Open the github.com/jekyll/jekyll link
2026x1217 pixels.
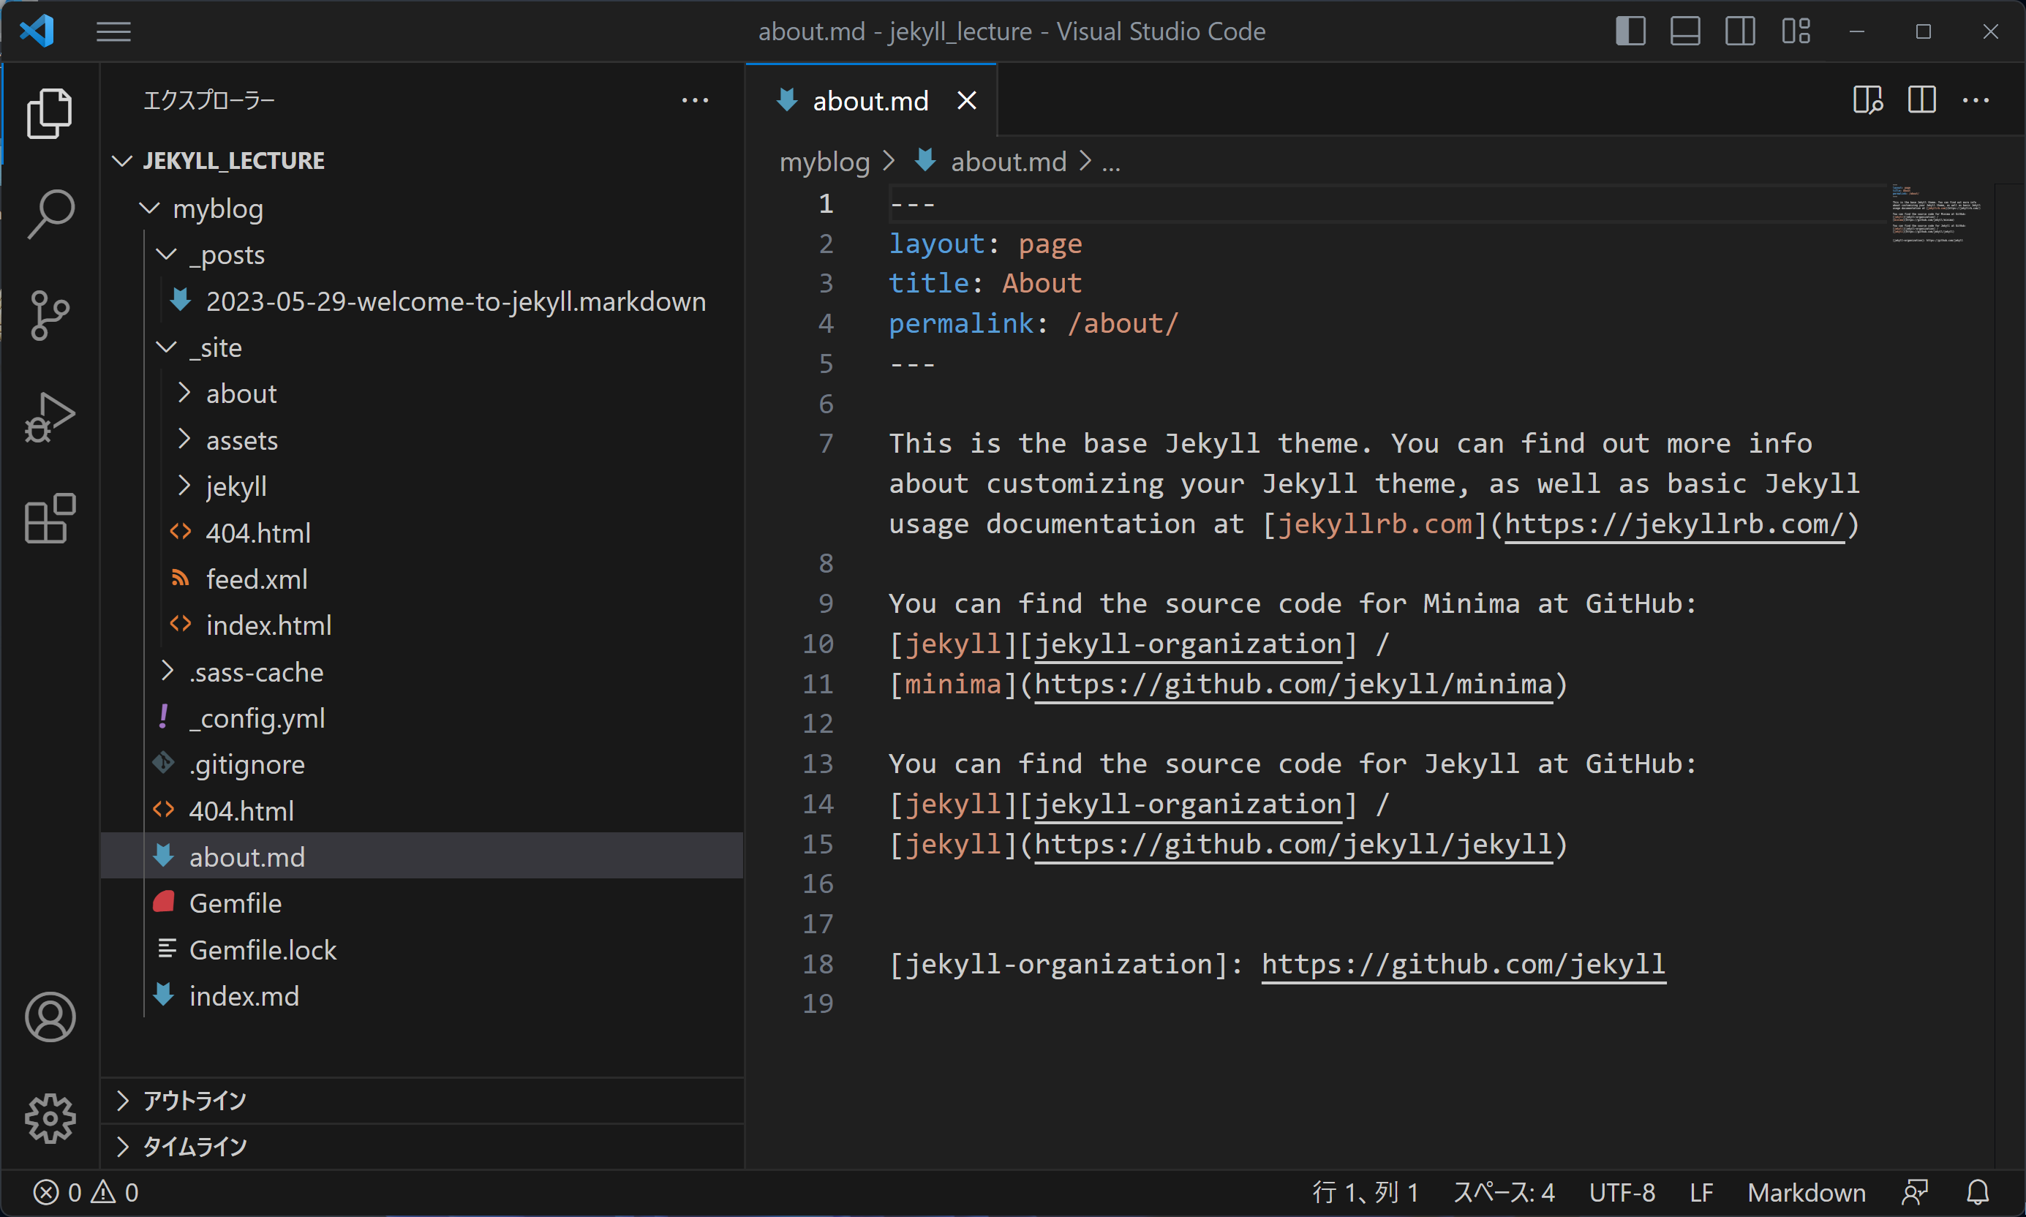[x=1294, y=844]
